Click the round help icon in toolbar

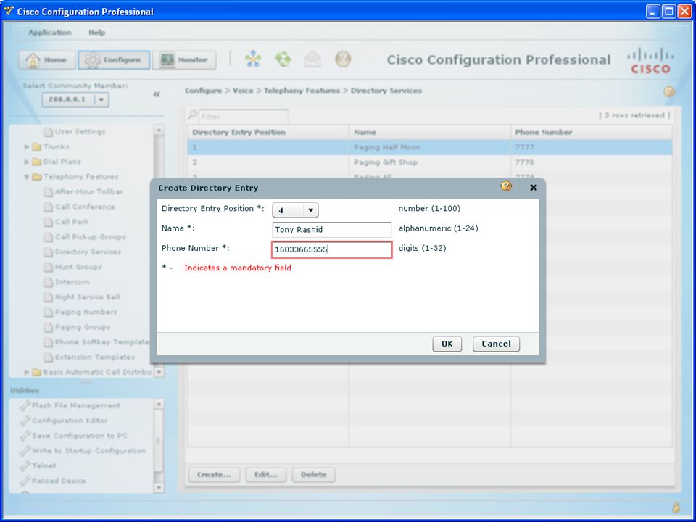(343, 59)
